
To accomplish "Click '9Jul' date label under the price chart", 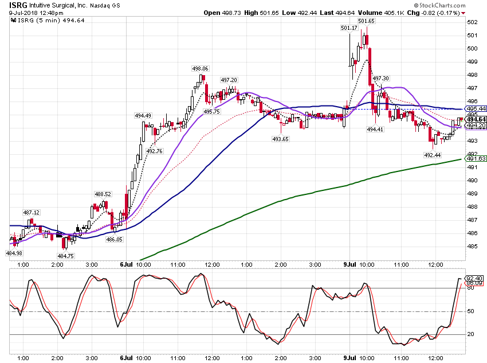I will (x=349, y=264).
